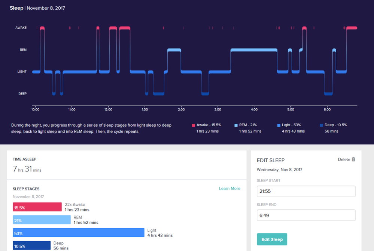Click the Sleep heading at the top
Screen dimensions: 374x251
16,8
